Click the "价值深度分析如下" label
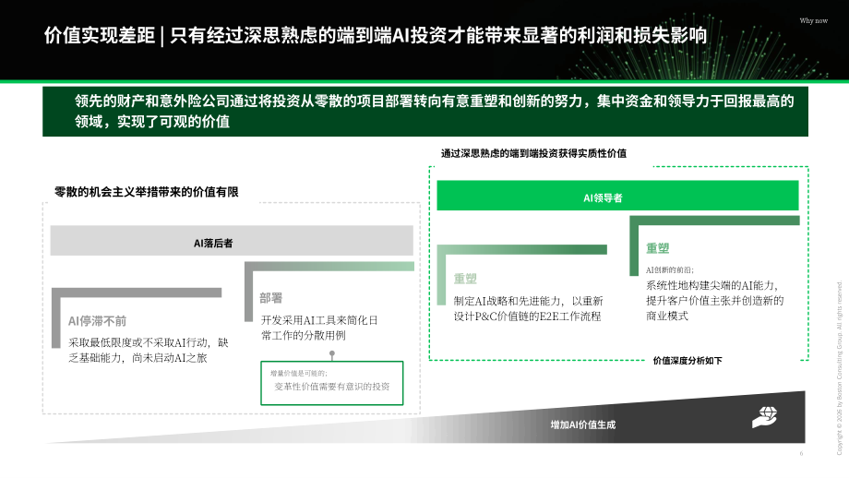This screenshot has height=478, width=849. click(x=688, y=361)
